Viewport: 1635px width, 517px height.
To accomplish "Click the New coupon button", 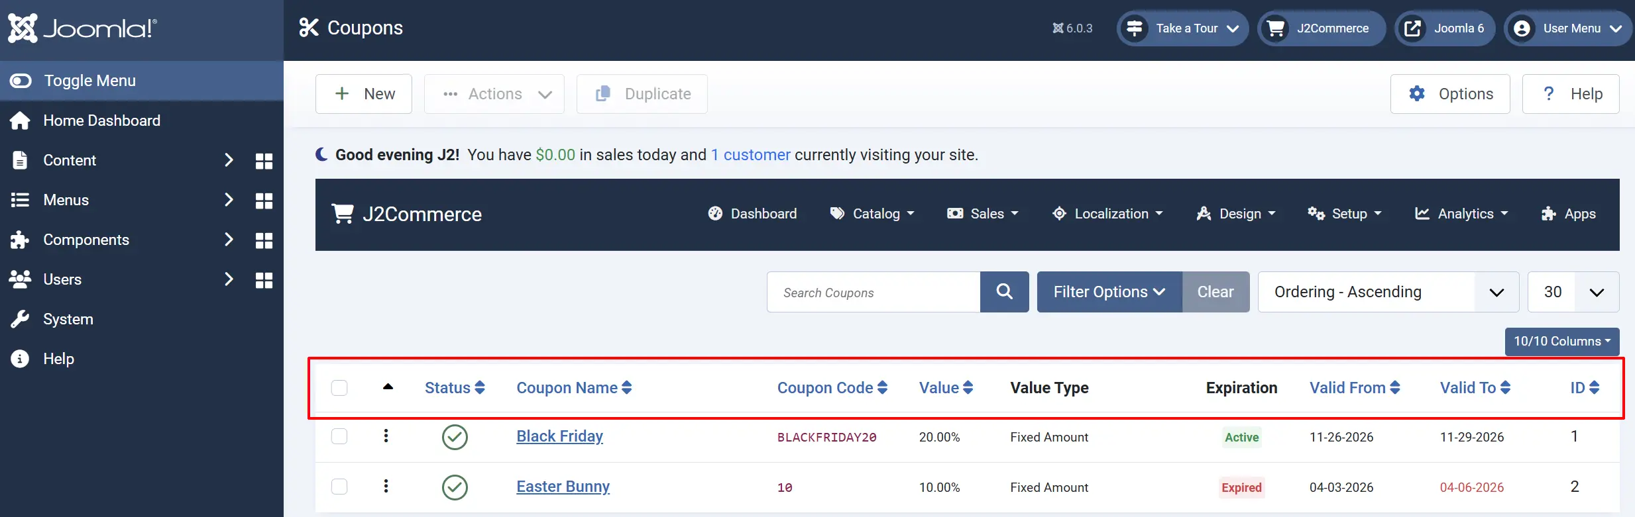I will pos(364,94).
